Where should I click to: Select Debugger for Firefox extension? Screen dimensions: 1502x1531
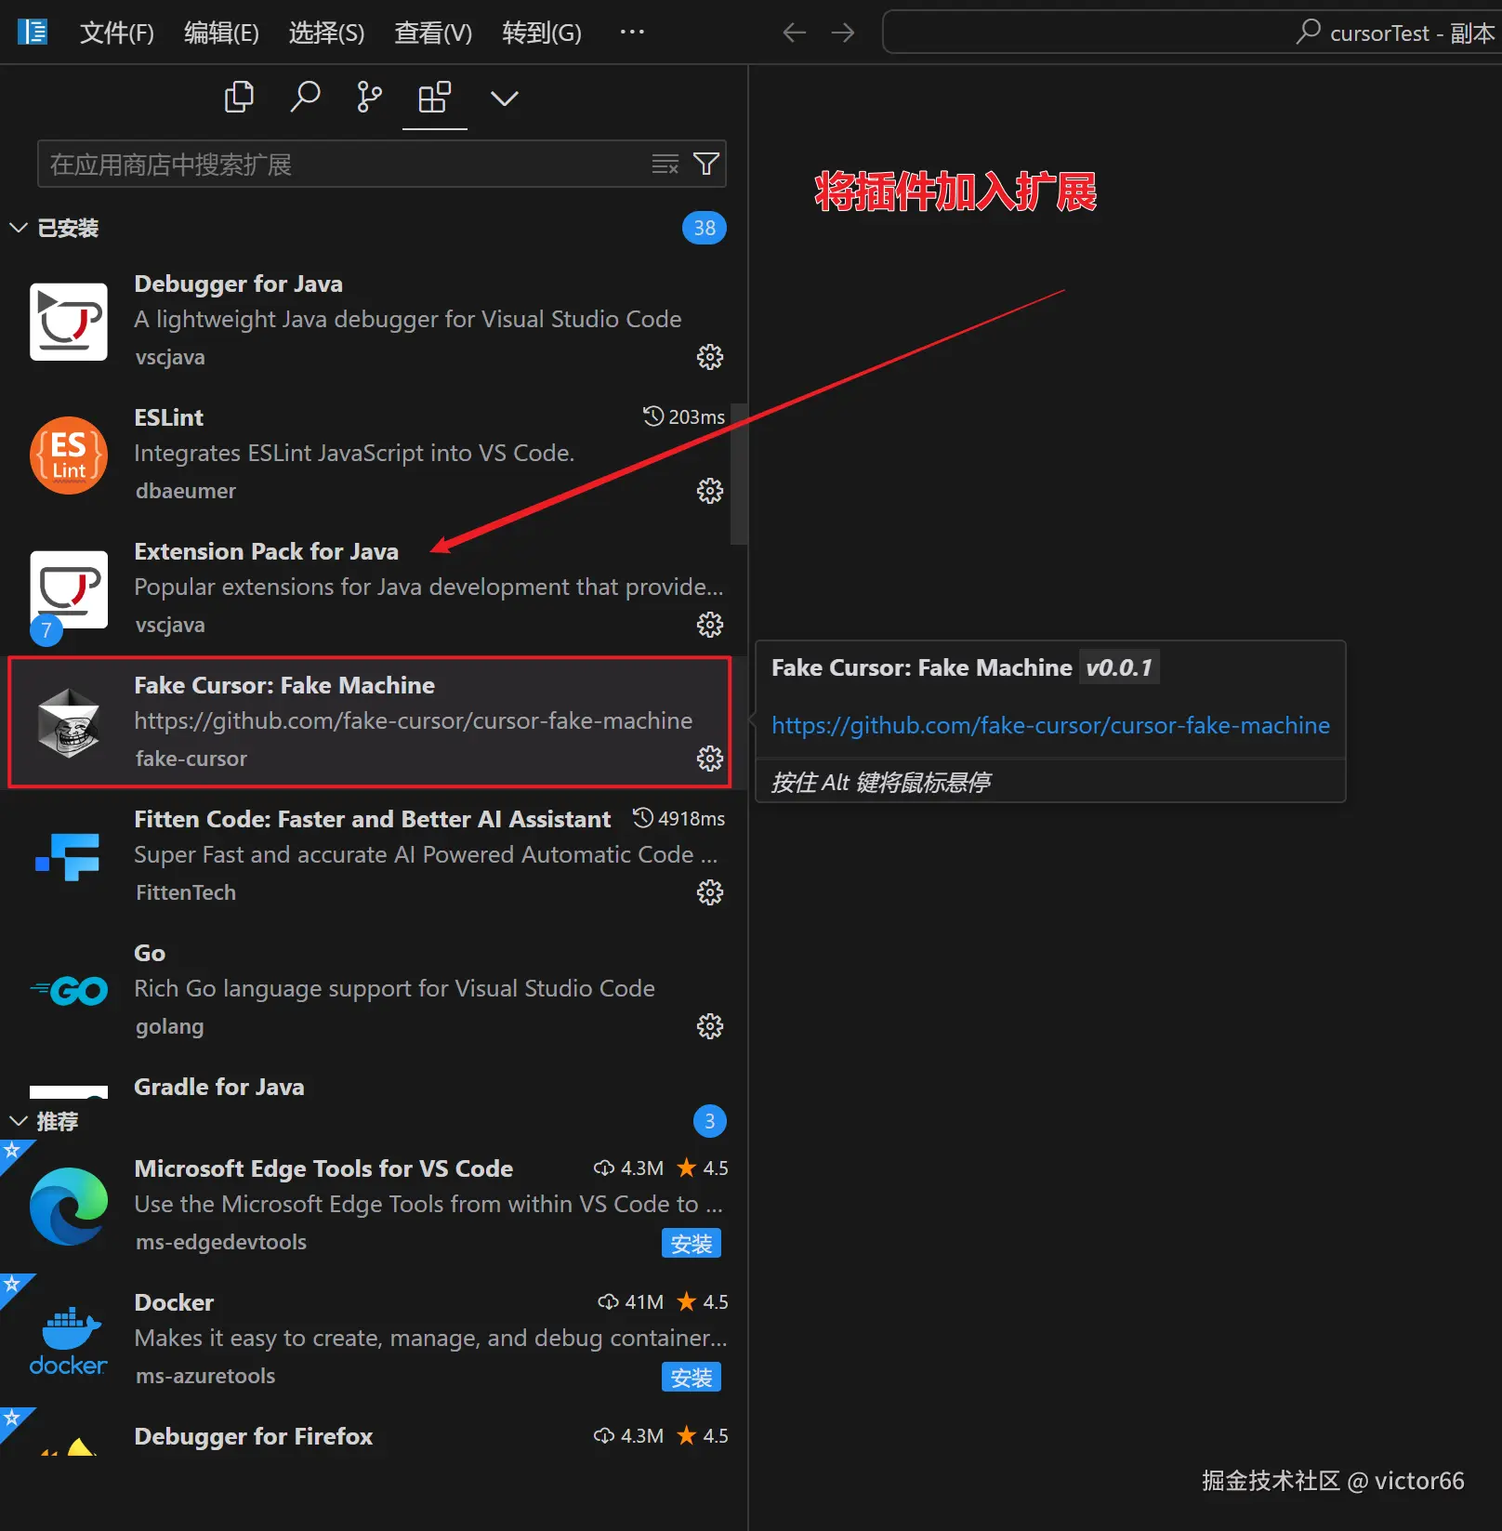point(254,1436)
